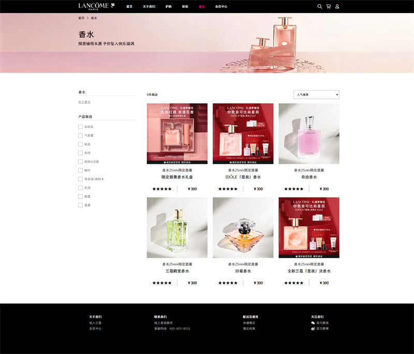
Task: Open IDÔLE「是我」香水 product image
Action: 243,134
